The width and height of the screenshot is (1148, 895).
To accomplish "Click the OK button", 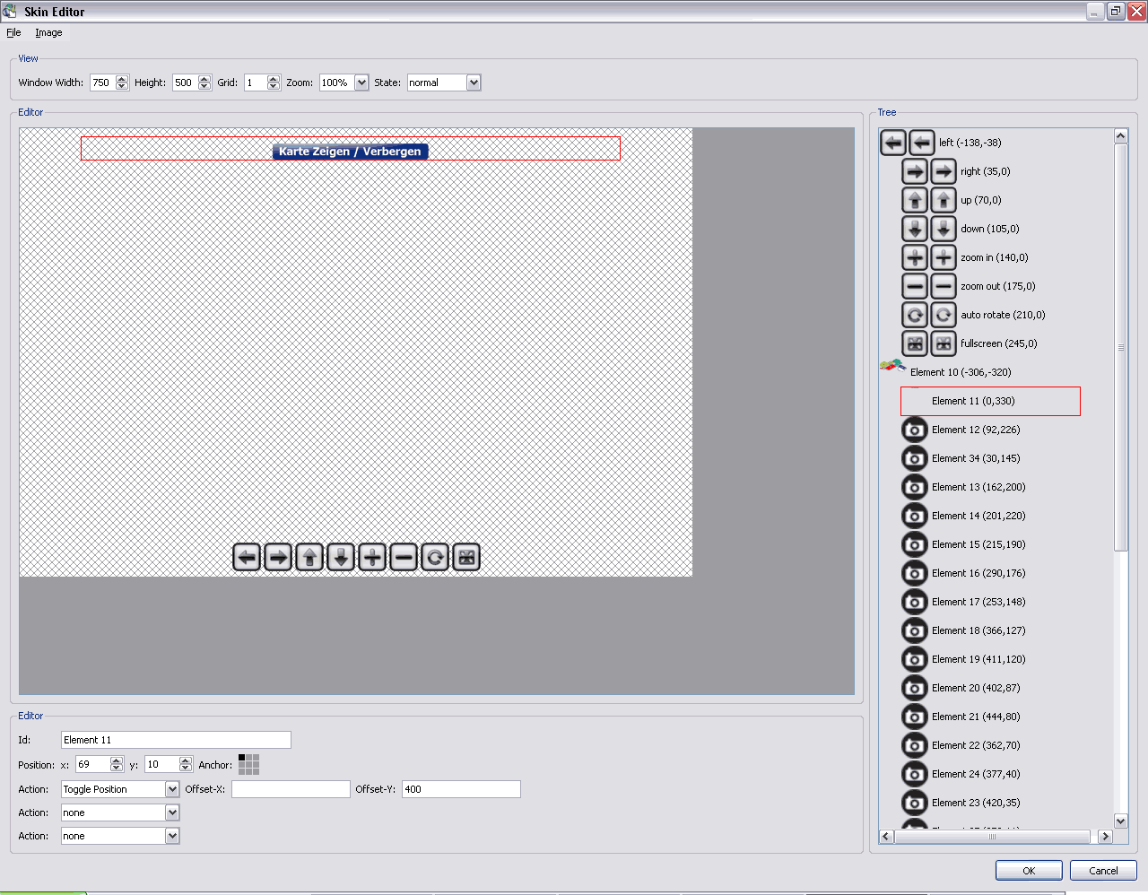I will pos(1029,871).
